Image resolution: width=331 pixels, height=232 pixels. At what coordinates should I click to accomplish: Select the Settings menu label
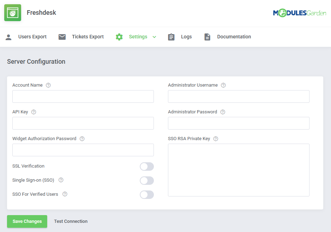[x=138, y=37]
